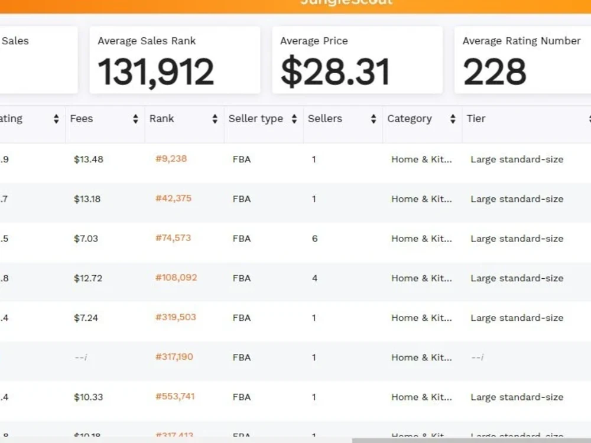The height and width of the screenshot is (443, 591).
Task: Click the horizontal scrollbar at the bottom
Action: [472, 441]
